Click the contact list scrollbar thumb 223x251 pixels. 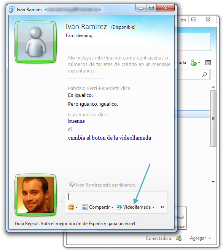point(213,119)
